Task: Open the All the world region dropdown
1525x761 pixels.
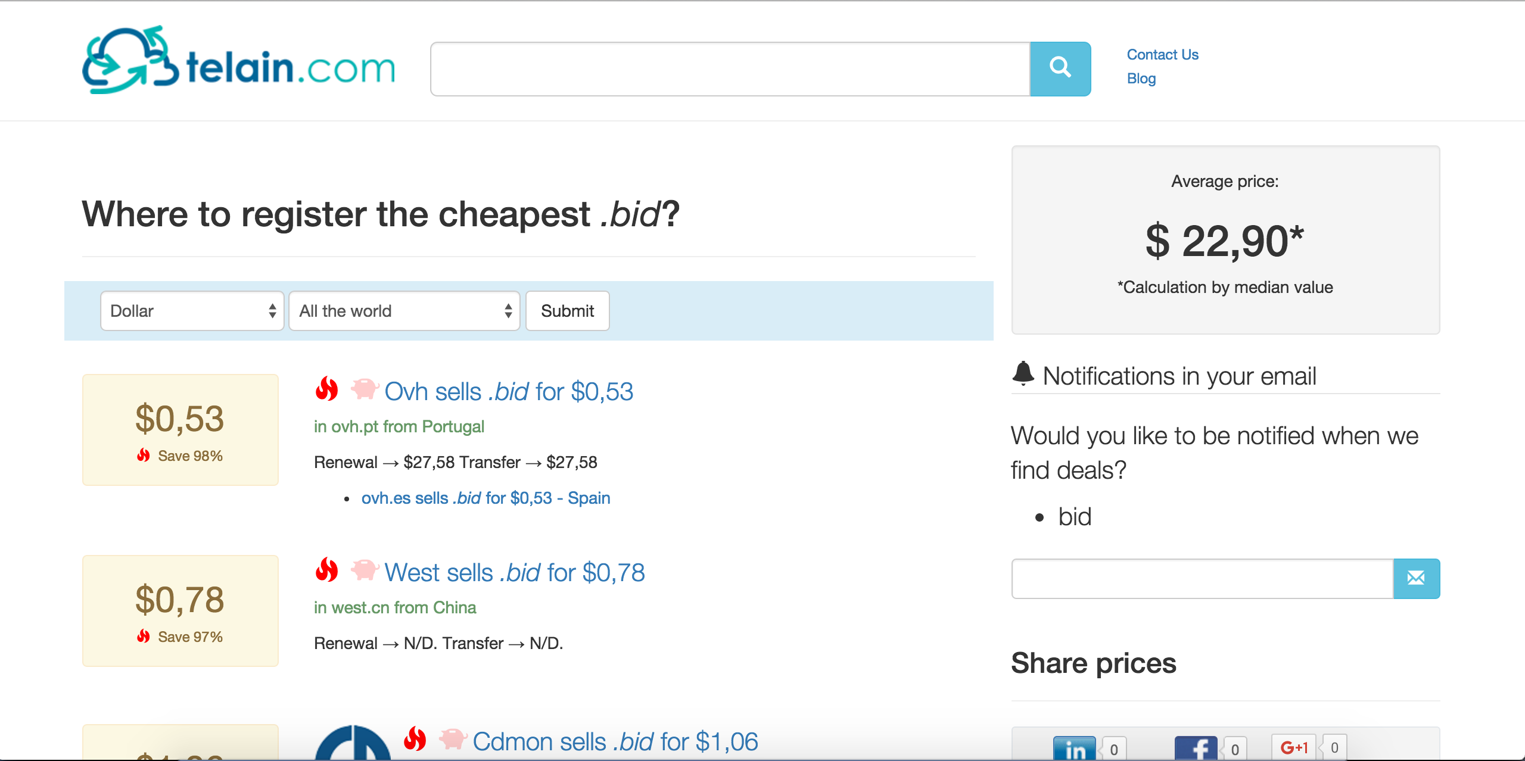Action: [404, 311]
